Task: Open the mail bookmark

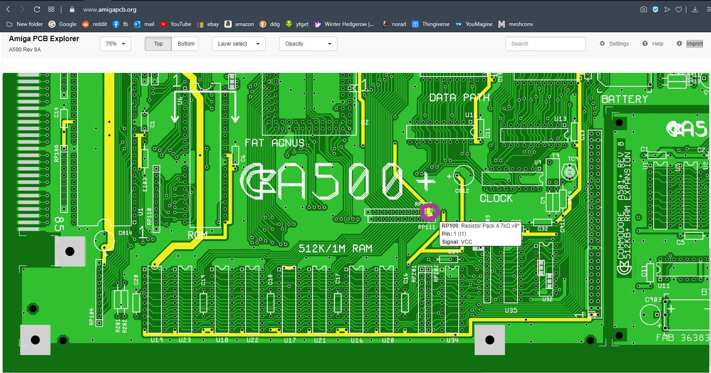Action: click(144, 24)
